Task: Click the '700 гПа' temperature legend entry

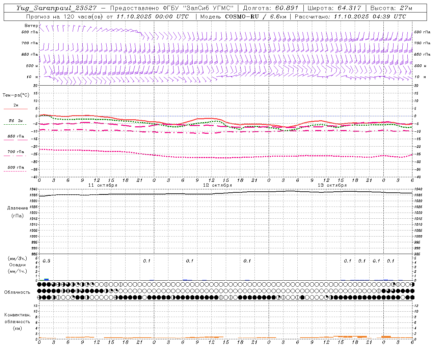Action: 16,152
